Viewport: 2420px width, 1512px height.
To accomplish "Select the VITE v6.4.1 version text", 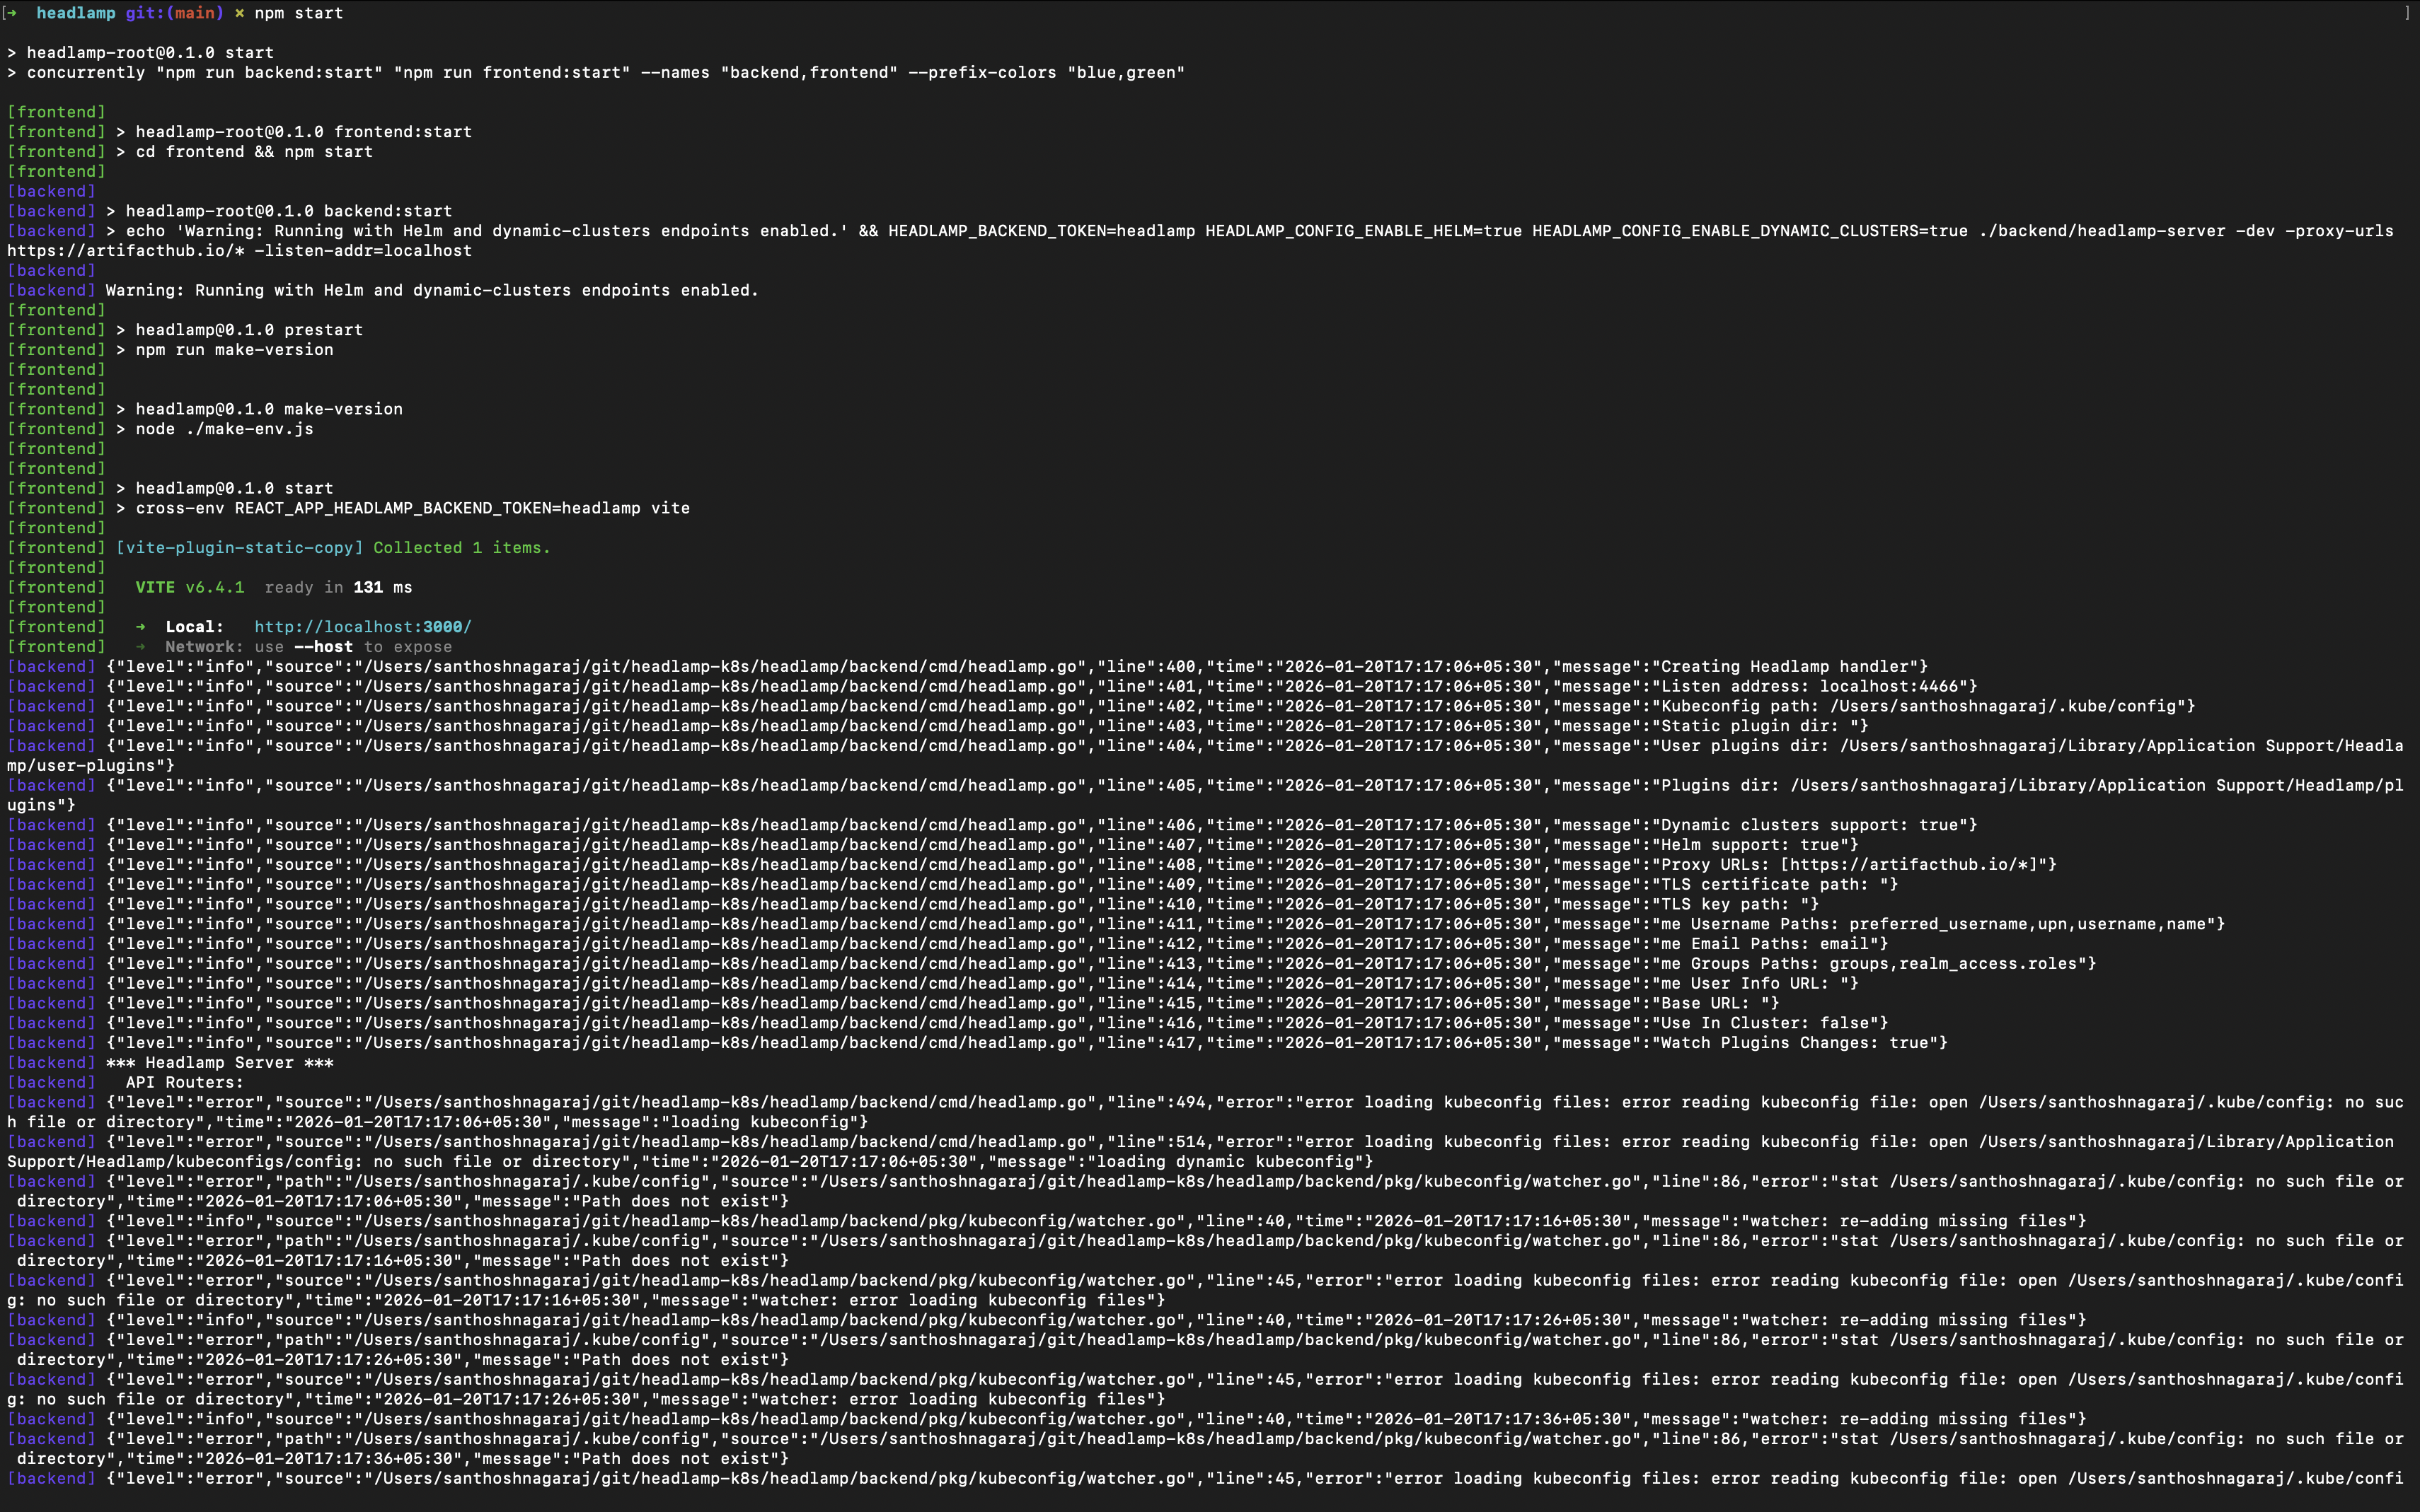I will (190, 587).
